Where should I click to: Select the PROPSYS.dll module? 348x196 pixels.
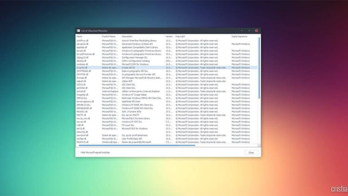coord(82,142)
